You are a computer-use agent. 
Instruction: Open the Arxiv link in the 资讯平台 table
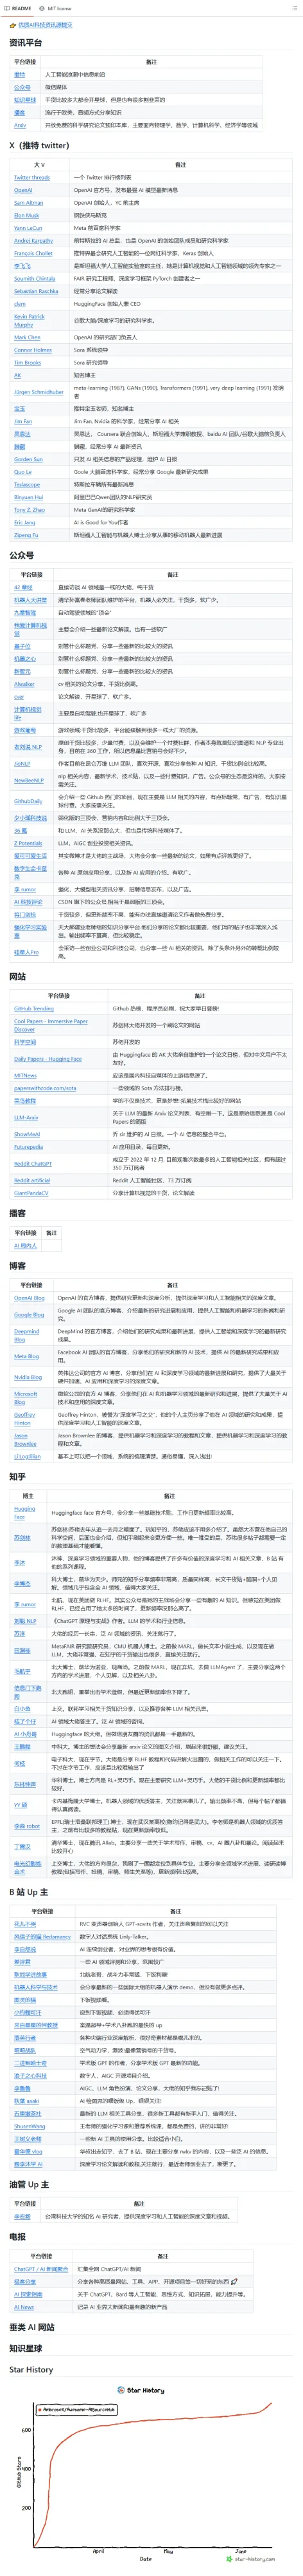[x=20, y=125]
